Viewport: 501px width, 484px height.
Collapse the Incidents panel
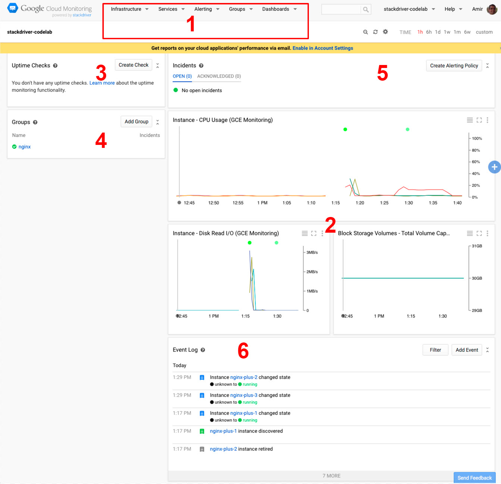(x=487, y=66)
